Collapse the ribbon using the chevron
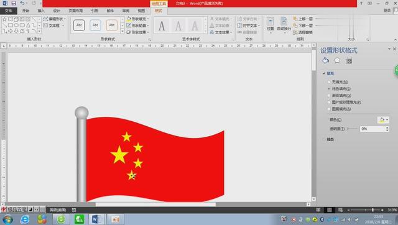 point(395,40)
